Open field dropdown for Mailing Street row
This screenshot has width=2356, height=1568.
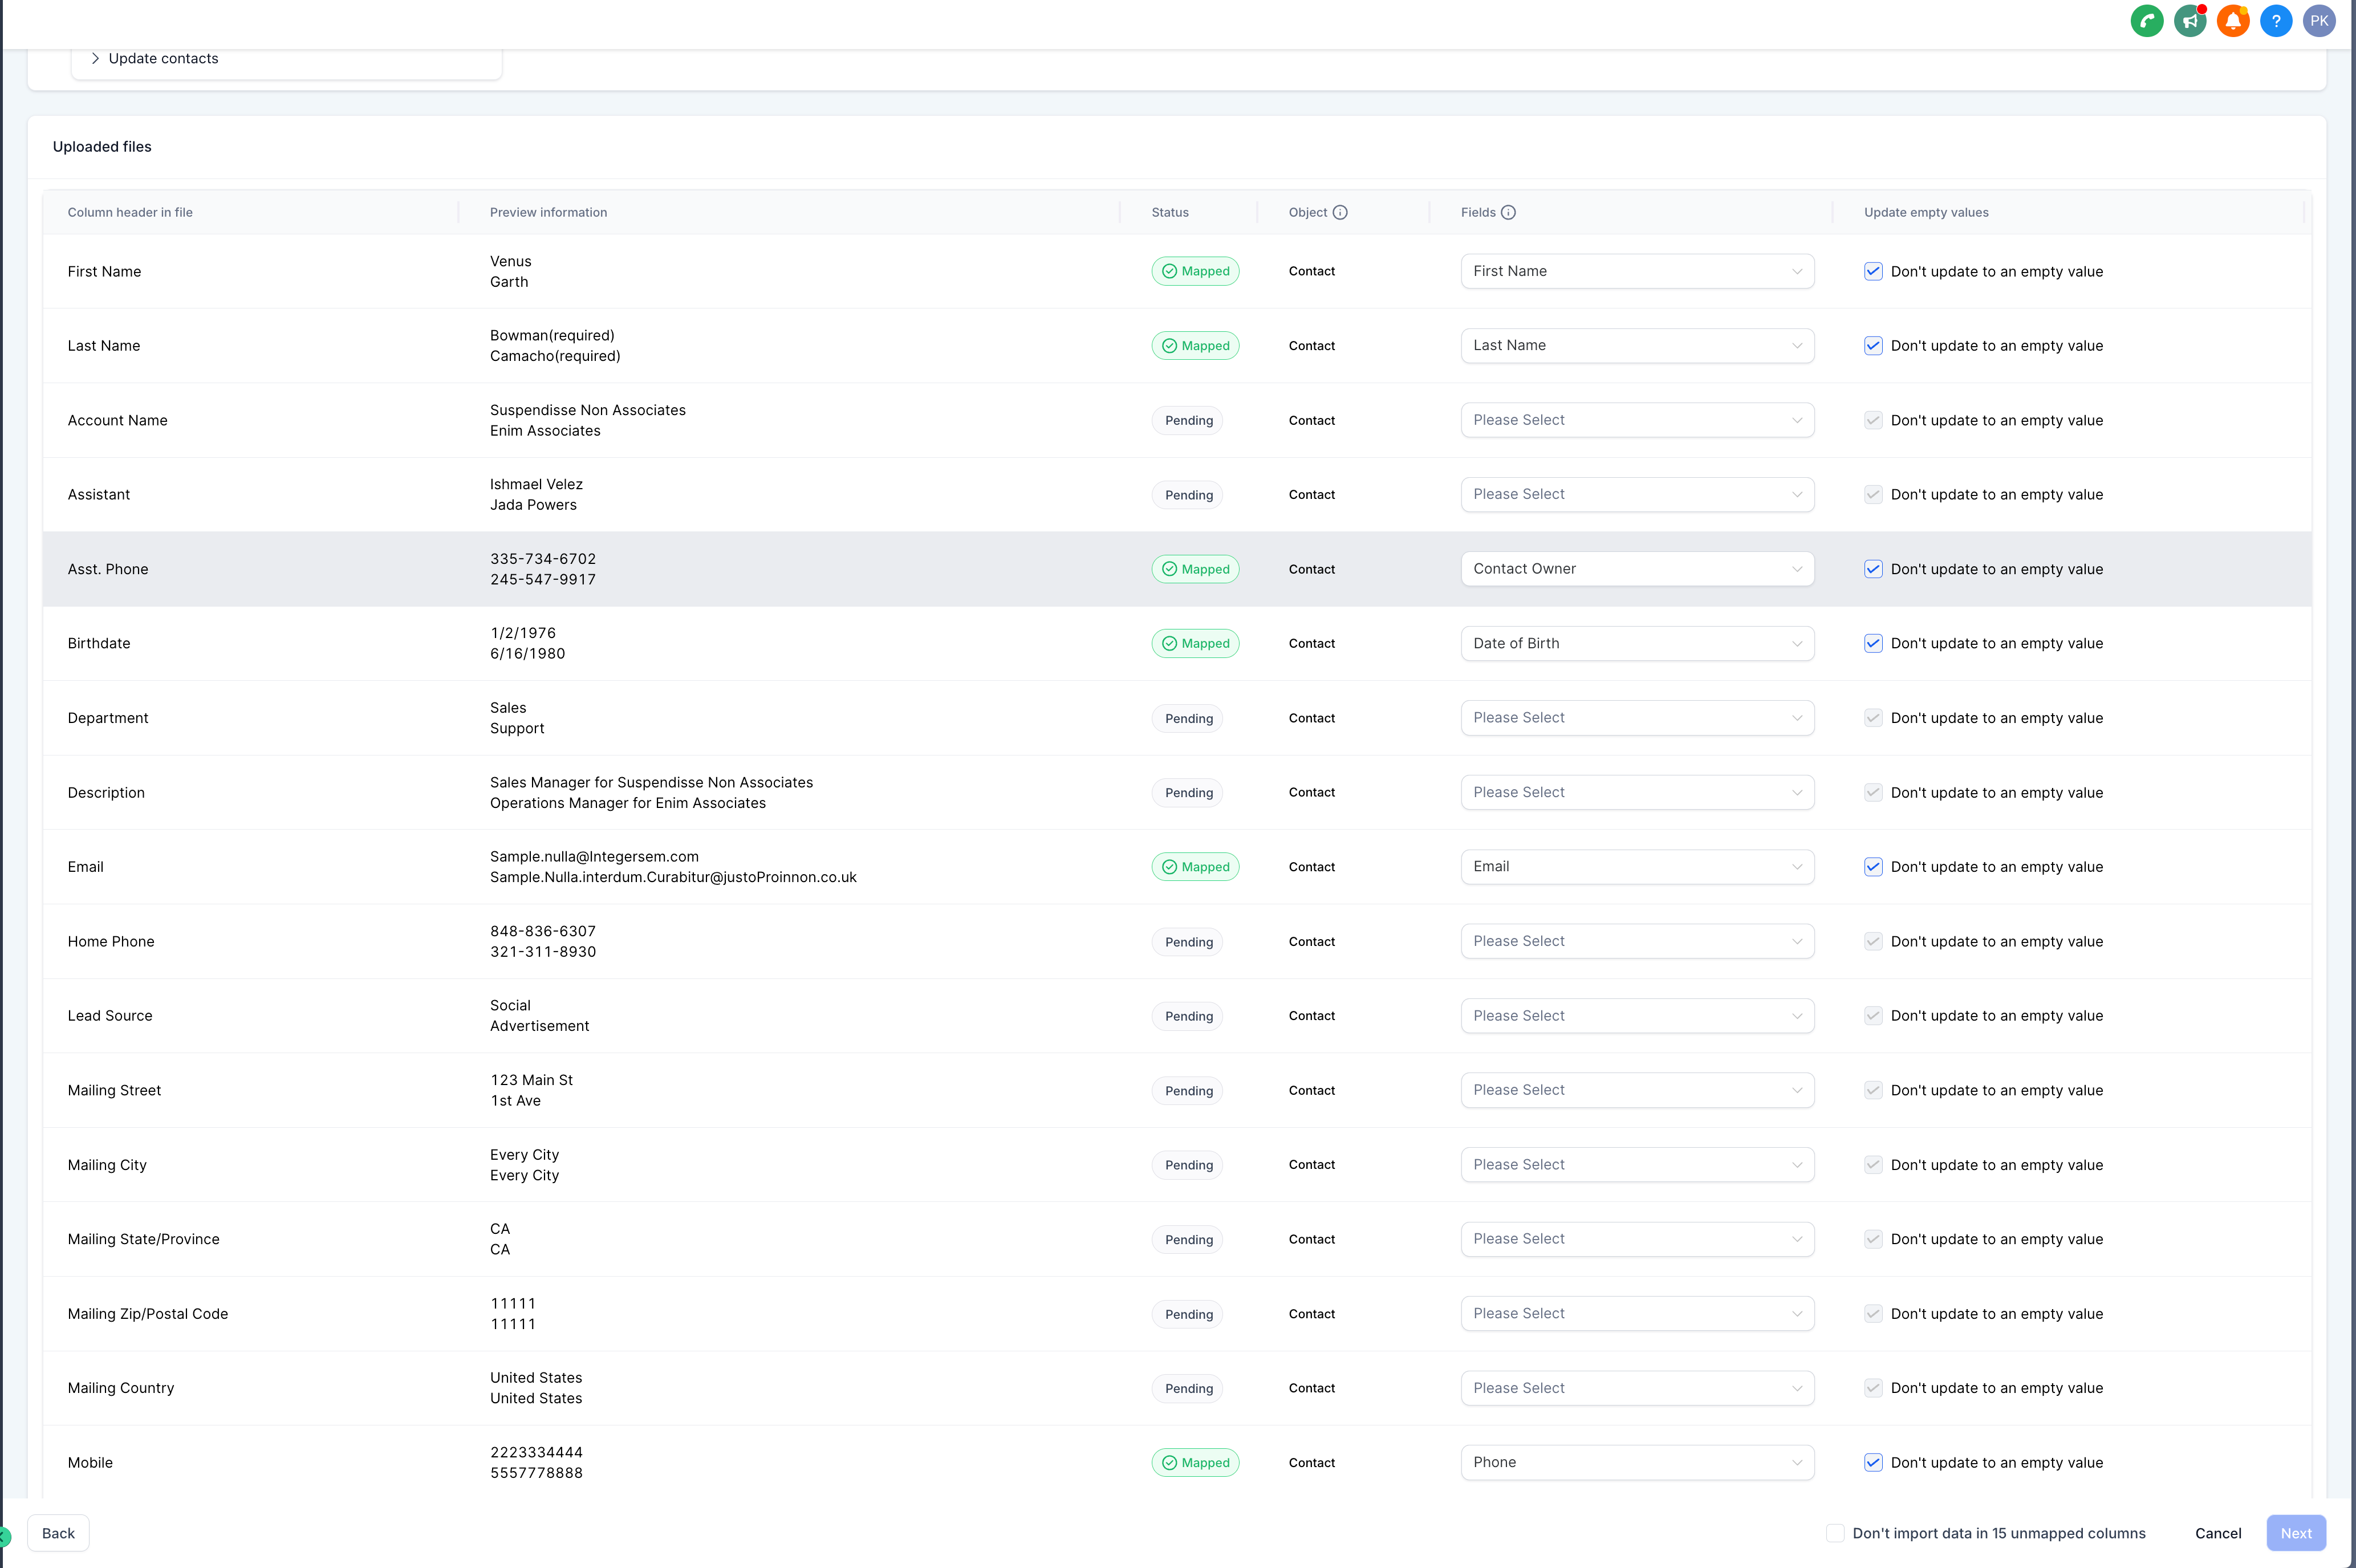(1637, 1090)
